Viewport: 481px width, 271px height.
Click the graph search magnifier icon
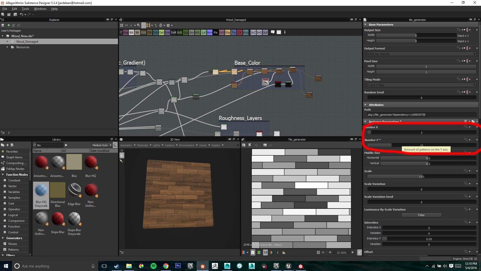coord(139,25)
